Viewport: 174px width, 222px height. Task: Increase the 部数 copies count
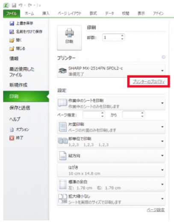tap(122, 36)
